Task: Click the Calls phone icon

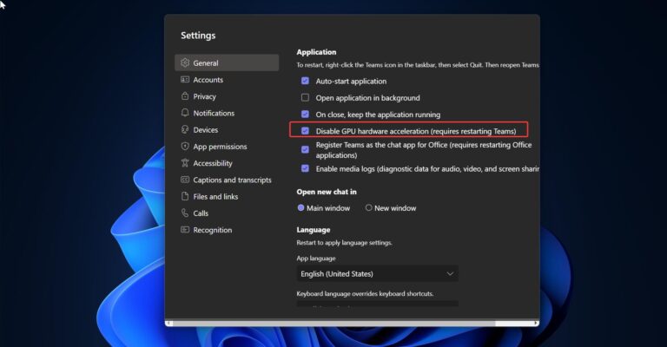Action: (x=185, y=213)
